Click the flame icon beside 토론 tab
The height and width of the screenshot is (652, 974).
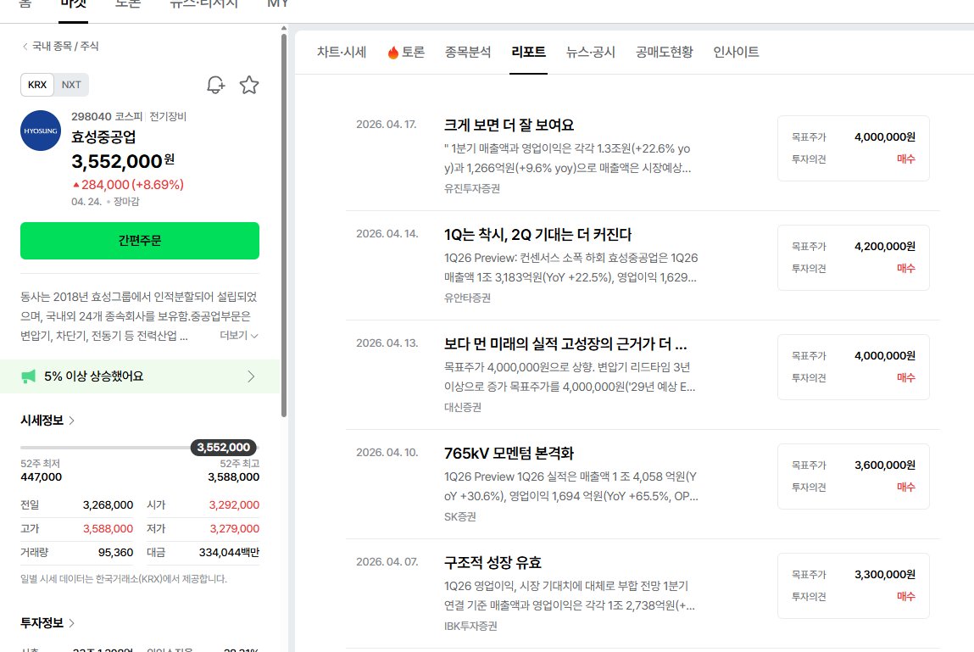pyautogui.click(x=392, y=53)
